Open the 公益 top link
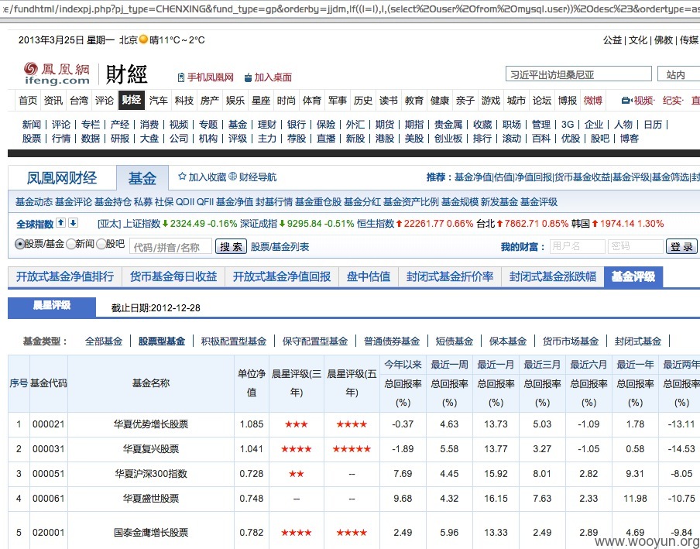Screen dimensions: 700x549 click(612, 40)
